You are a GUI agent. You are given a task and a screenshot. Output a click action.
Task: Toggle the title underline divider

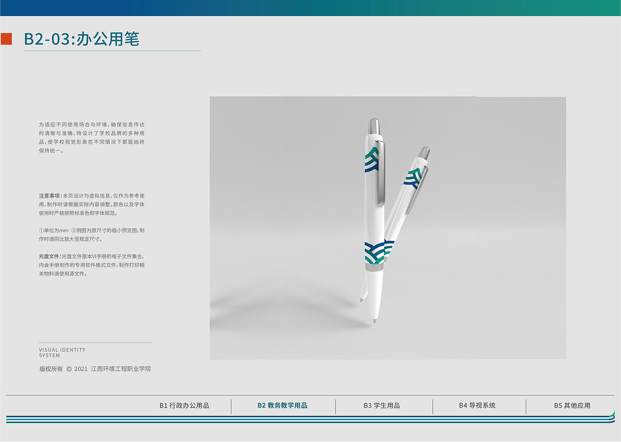112,50
